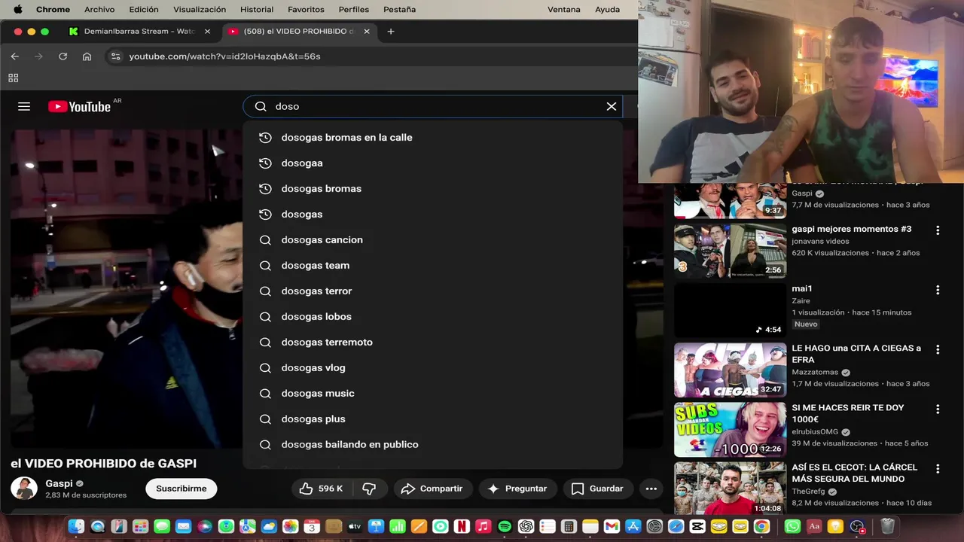Open the Compartir share dialog
This screenshot has height=542, width=964.
[x=432, y=489]
